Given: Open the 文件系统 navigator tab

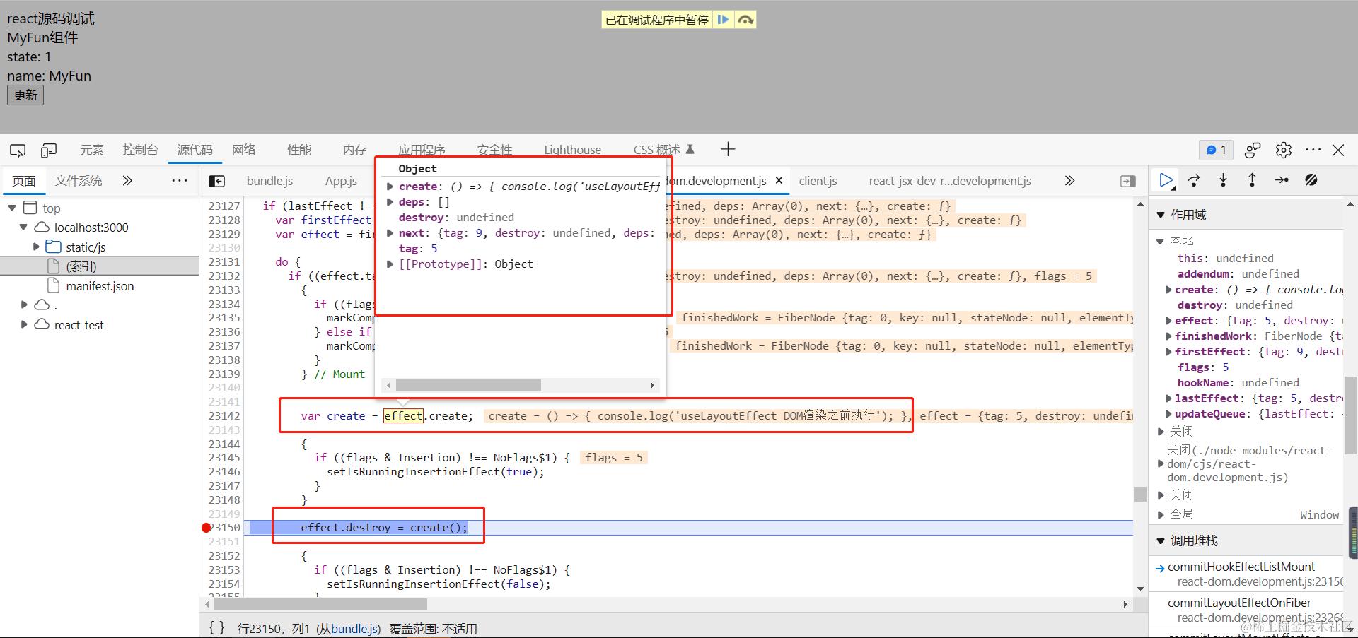Looking at the screenshot, I should pyautogui.click(x=79, y=181).
